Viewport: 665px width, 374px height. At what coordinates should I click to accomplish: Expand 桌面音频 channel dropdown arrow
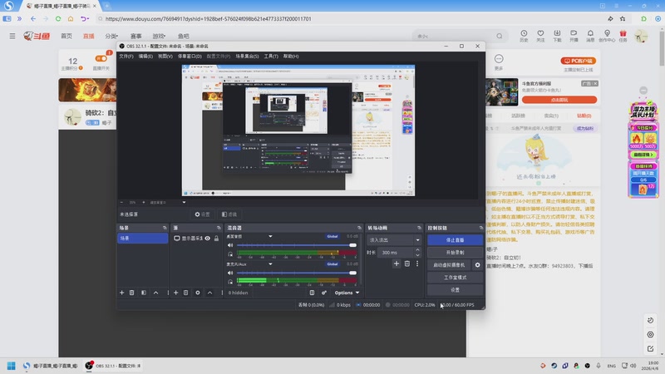tap(270, 236)
